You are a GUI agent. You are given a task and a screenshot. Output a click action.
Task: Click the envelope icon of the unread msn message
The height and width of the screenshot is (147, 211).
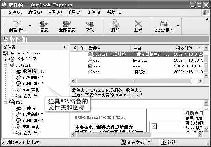(x=90, y=66)
